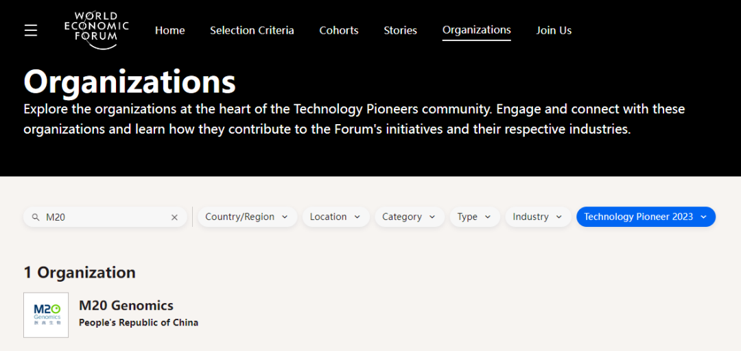Click the Organizations page heading
The height and width of the screenshot is (351, 741).
tap(130, 82)
